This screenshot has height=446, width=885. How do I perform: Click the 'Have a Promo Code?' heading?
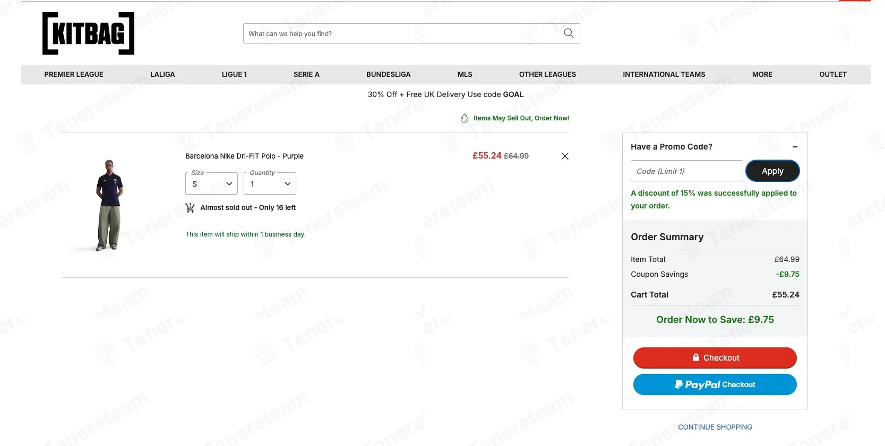671,147
